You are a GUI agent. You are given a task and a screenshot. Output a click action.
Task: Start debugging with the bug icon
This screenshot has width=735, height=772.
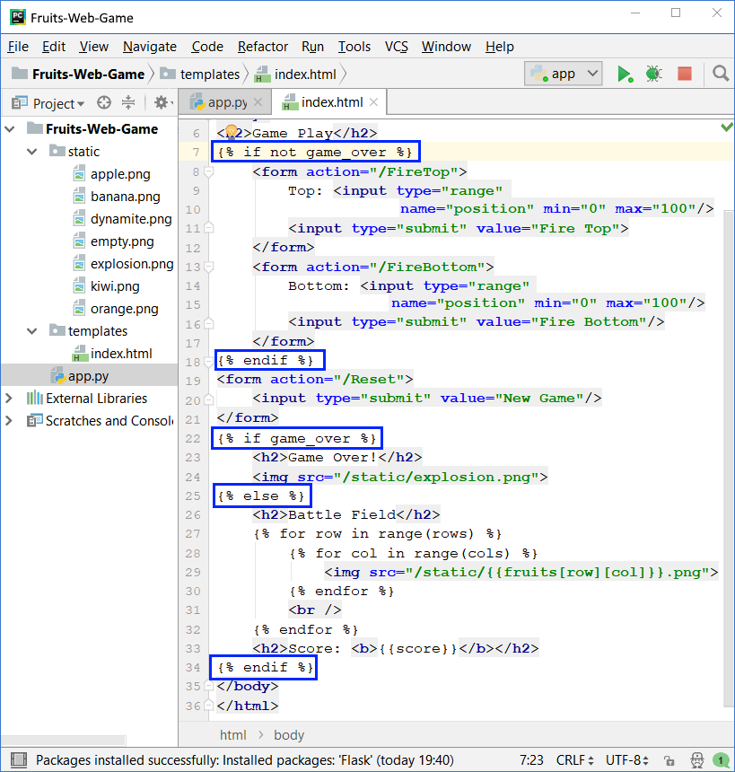[x=654, y=74]
